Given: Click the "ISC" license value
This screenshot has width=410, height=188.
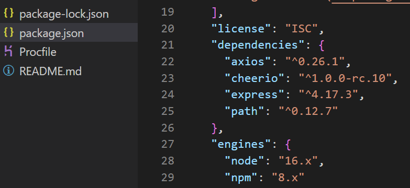Looking at the screenshot, I should [302, 29].
